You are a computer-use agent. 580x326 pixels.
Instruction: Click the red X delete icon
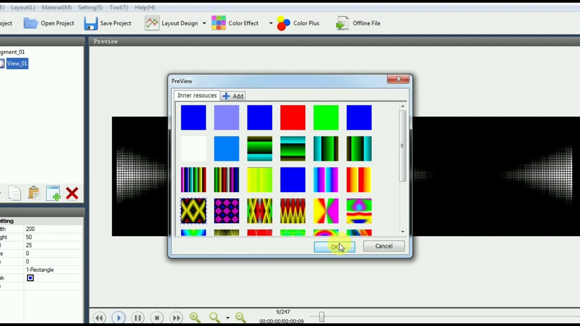point(72,193)
